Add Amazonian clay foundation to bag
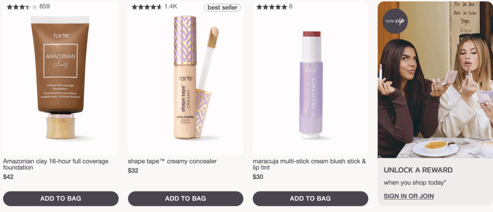This screenshot has height=212, width=493. click(61, 199)
